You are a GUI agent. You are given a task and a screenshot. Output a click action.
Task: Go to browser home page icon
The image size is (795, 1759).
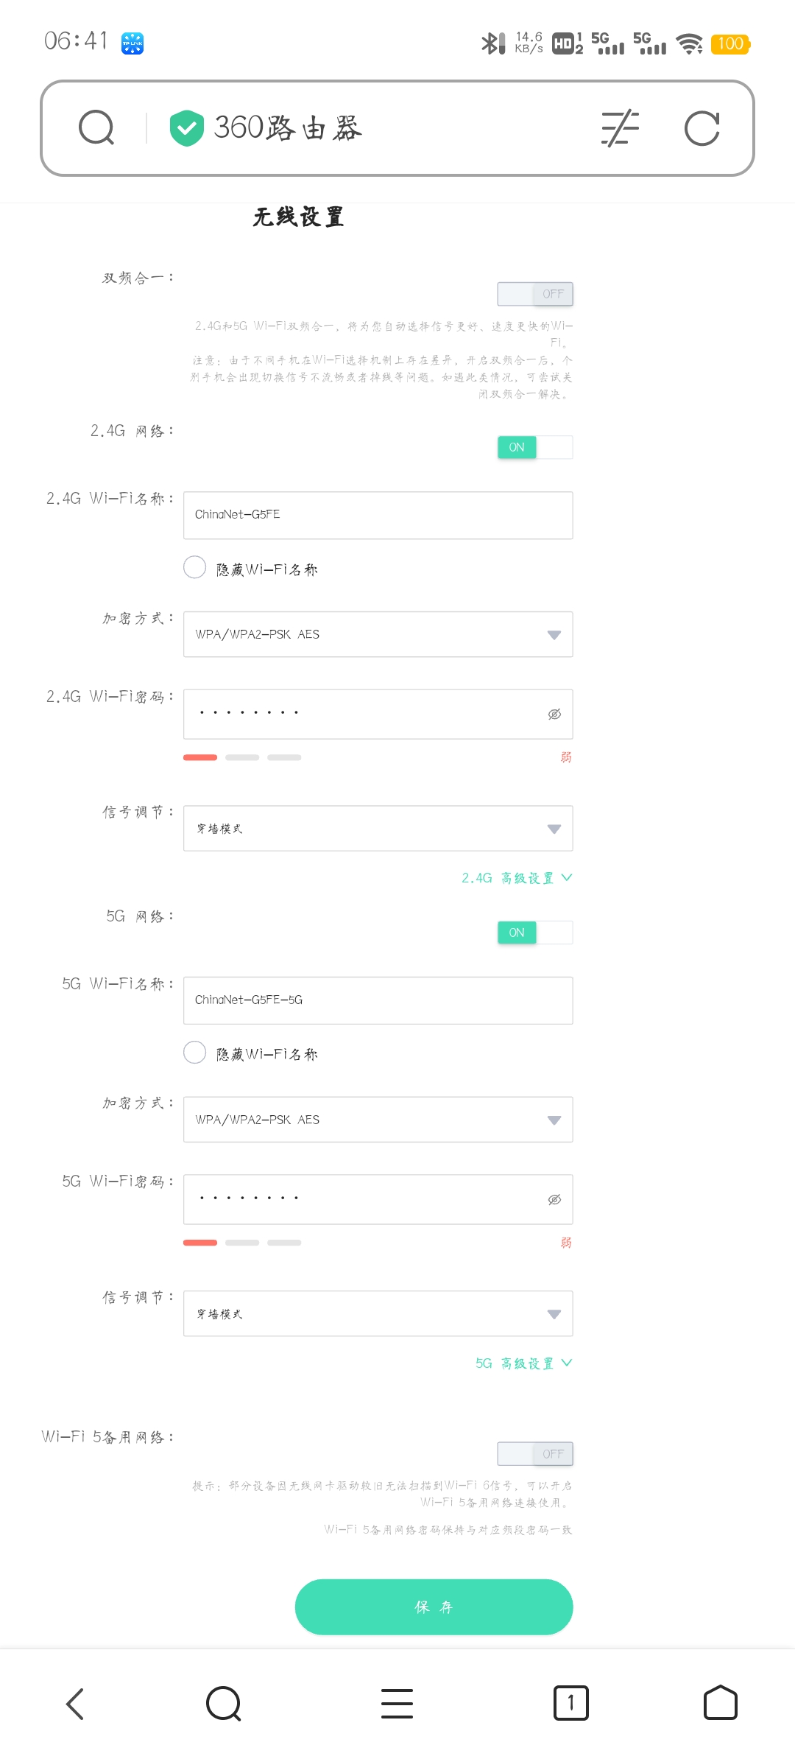coord(720,1703)
